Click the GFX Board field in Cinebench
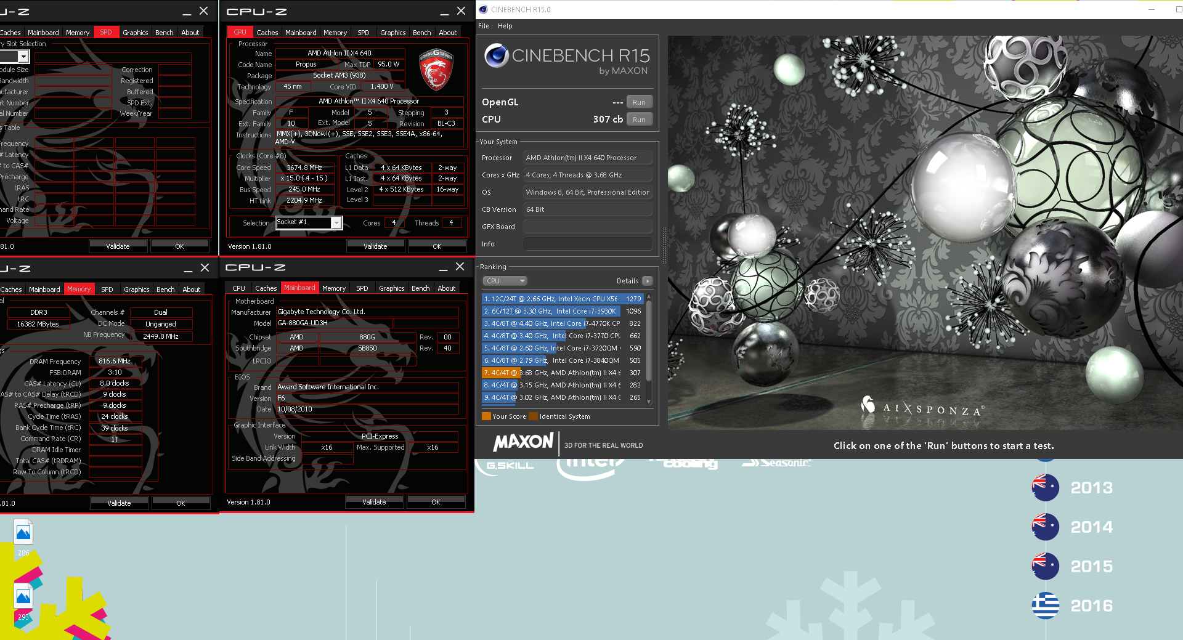 click(x=587, y=227)
